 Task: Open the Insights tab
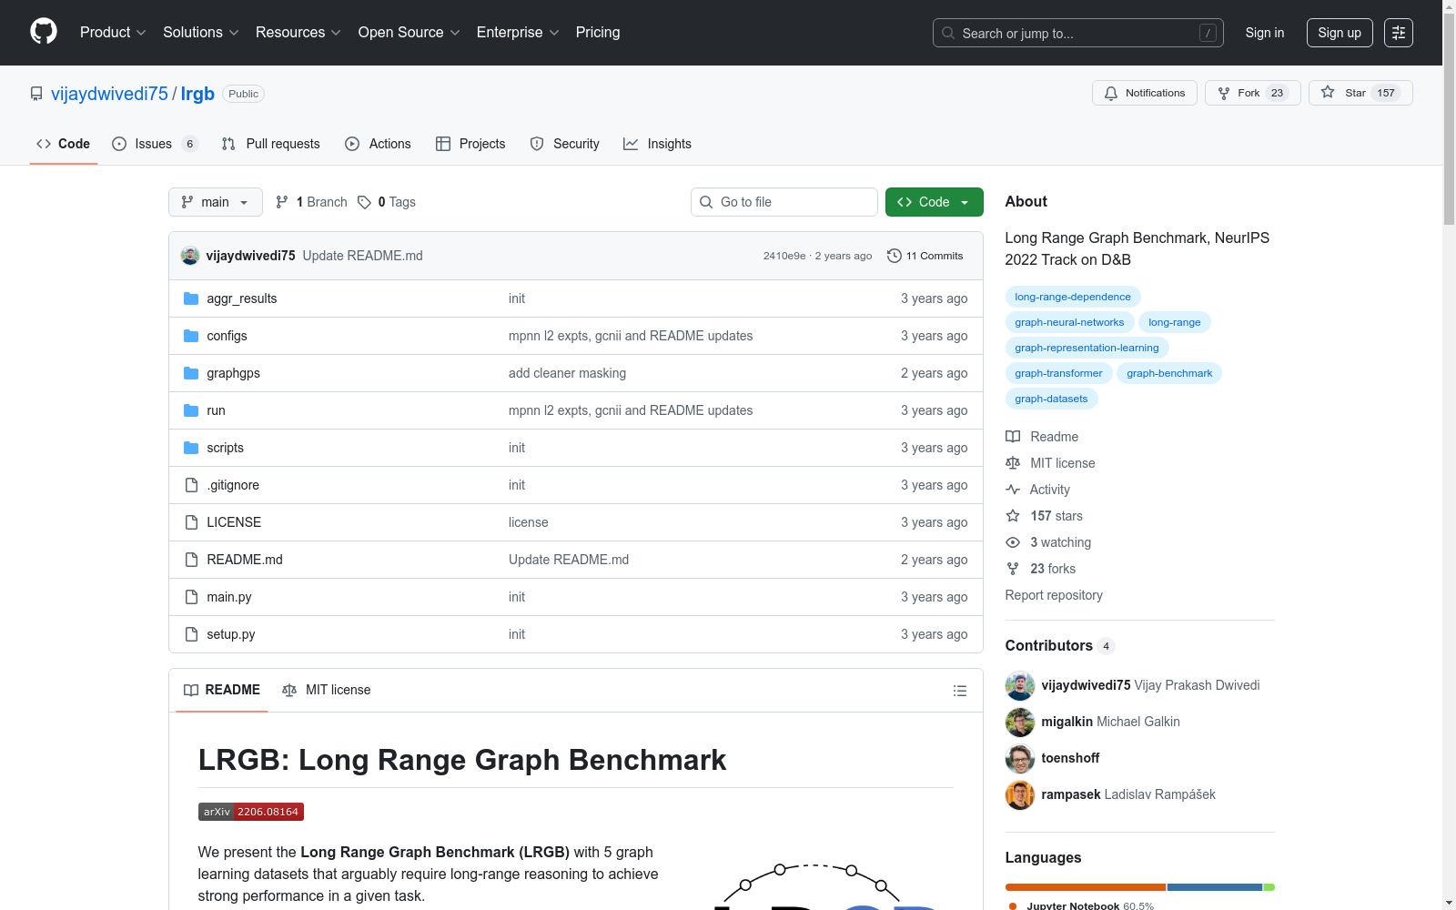657,144
